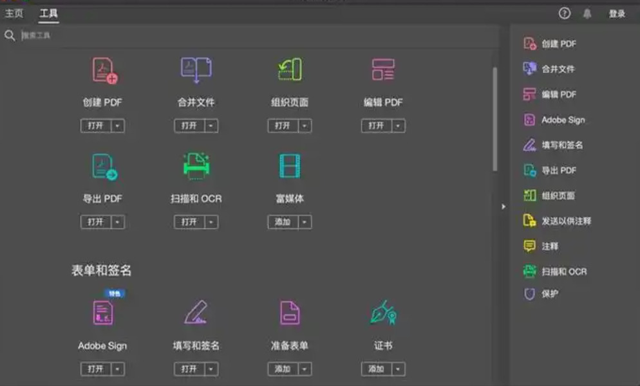This screenshot has width=640, height=386.
Task: Click the 创建 PDF tool icon in grid
Action: (x=105, y=71)
